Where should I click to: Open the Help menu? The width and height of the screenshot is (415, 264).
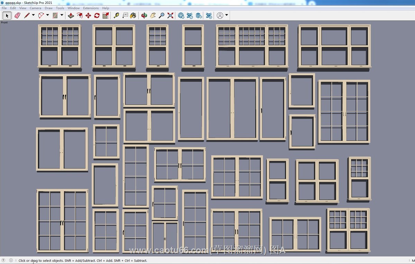106,8
